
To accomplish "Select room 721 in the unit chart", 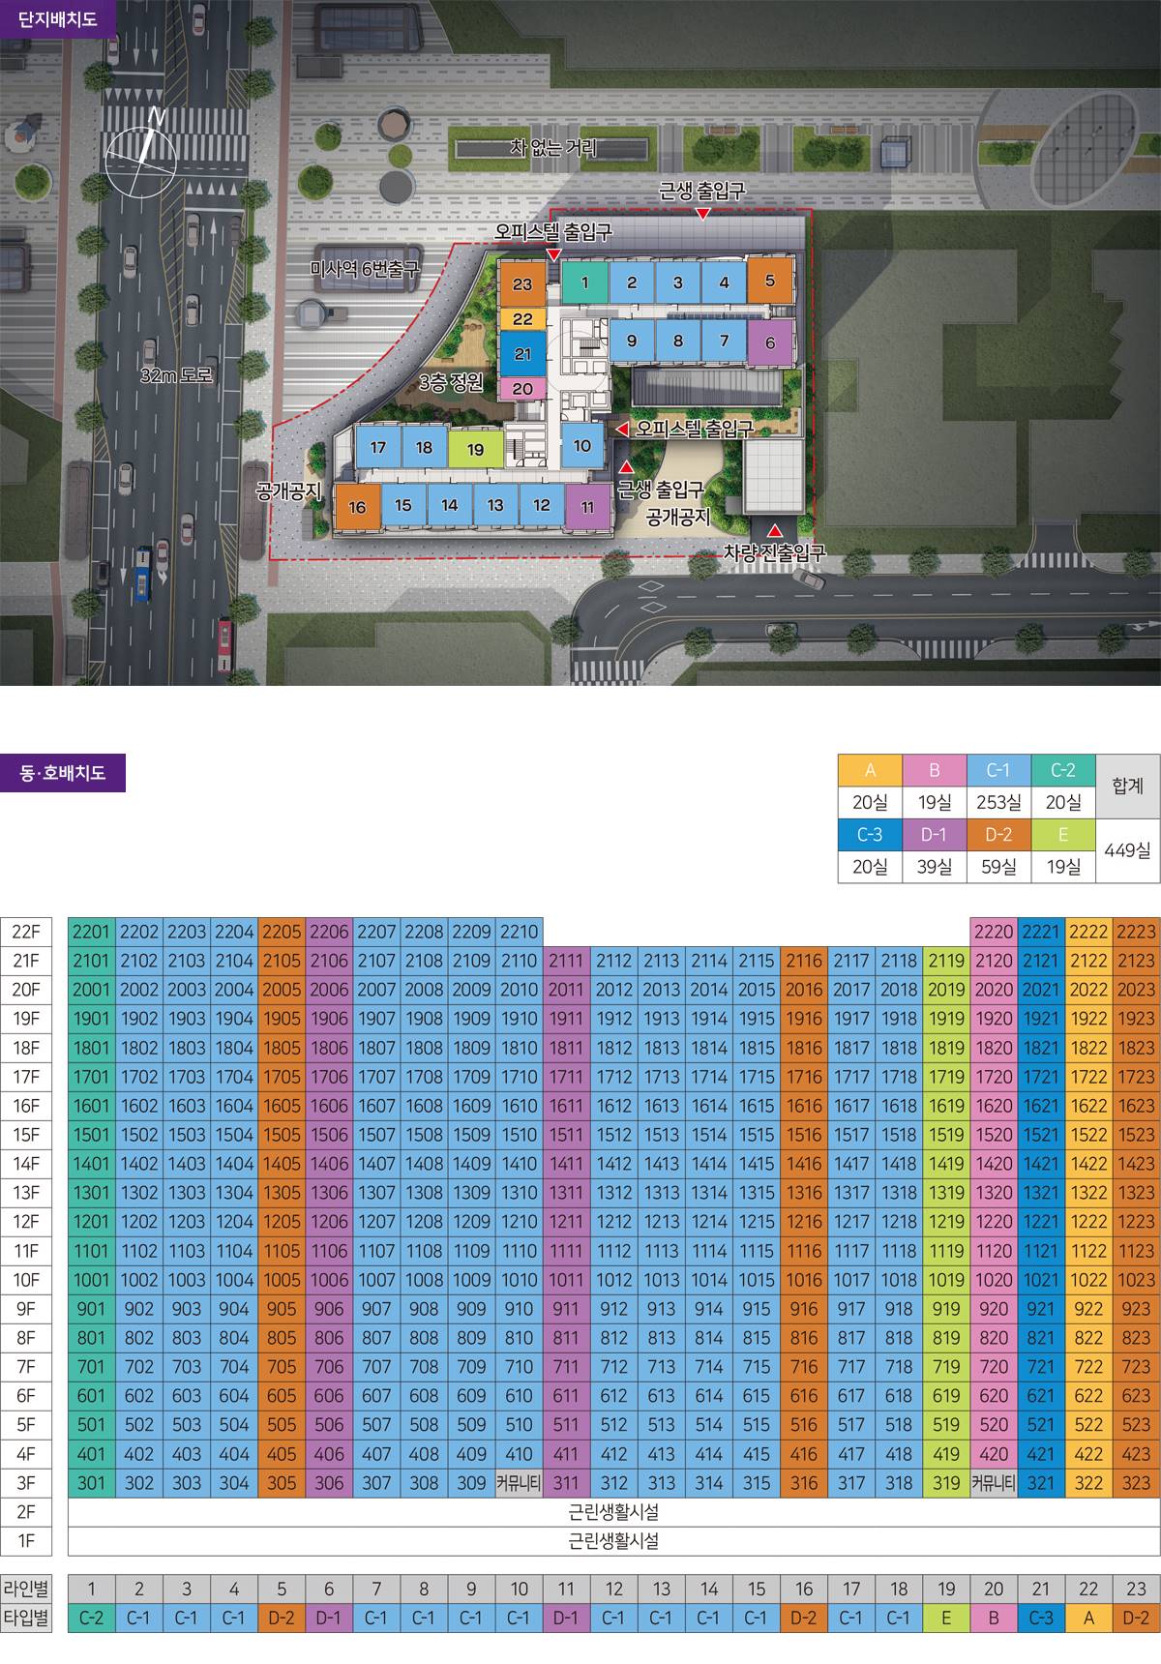I will point(1041,1367).
